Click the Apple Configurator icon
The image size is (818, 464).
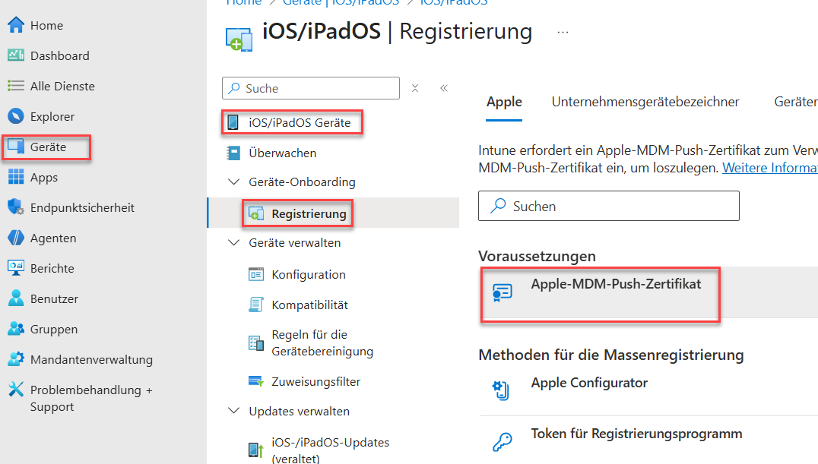pyautogui.click(x=501, y=390)
